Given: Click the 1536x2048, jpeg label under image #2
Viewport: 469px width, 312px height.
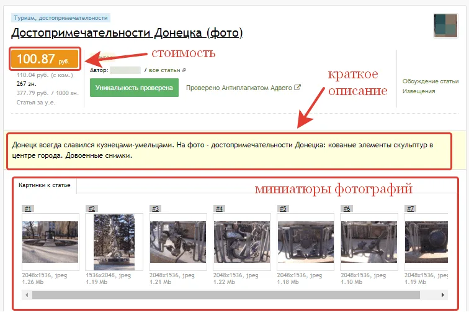Looking at the screenshot, I should [x=109, y=275].
